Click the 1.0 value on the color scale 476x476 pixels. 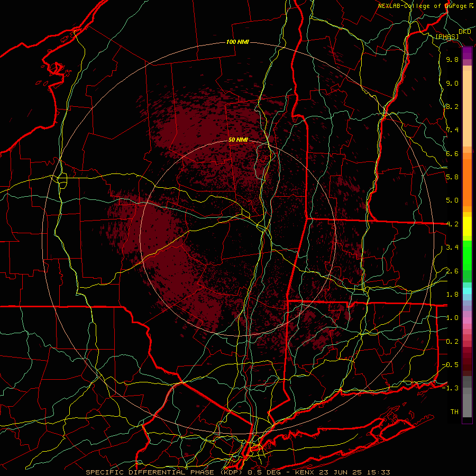pyautogui.click(x=452, y=318)
